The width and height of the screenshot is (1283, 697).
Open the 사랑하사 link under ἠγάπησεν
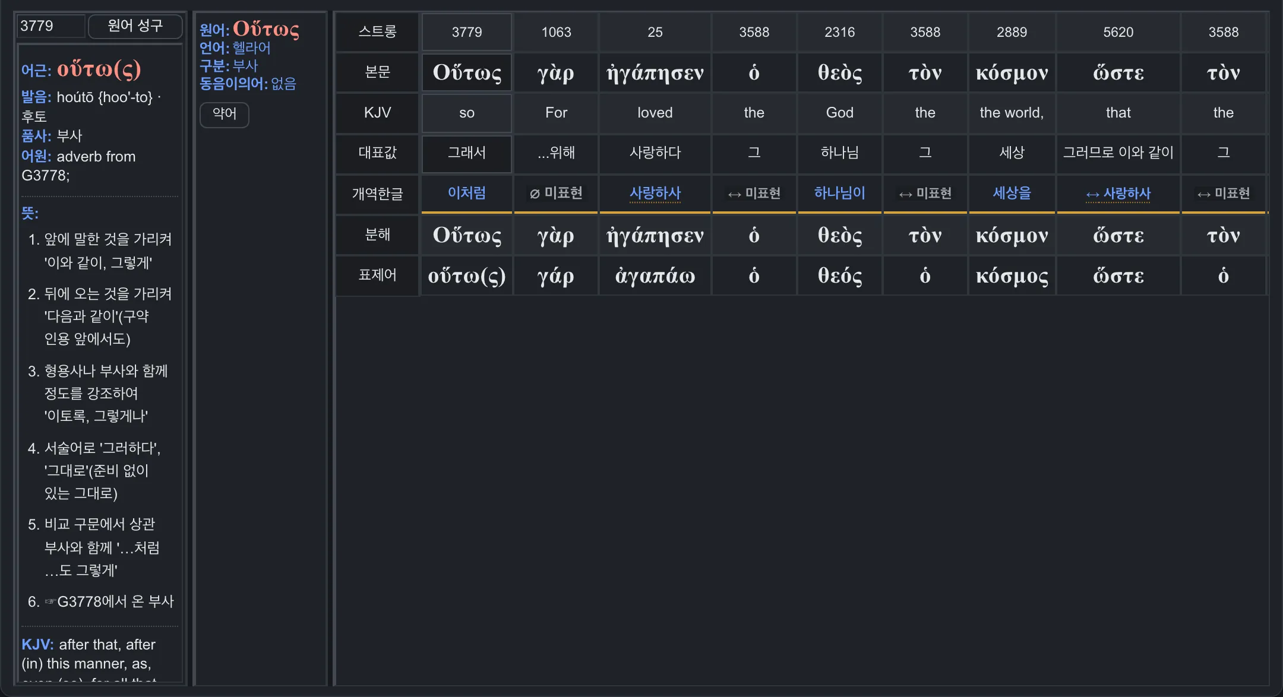pyautogui.click(x=655, y=193)
